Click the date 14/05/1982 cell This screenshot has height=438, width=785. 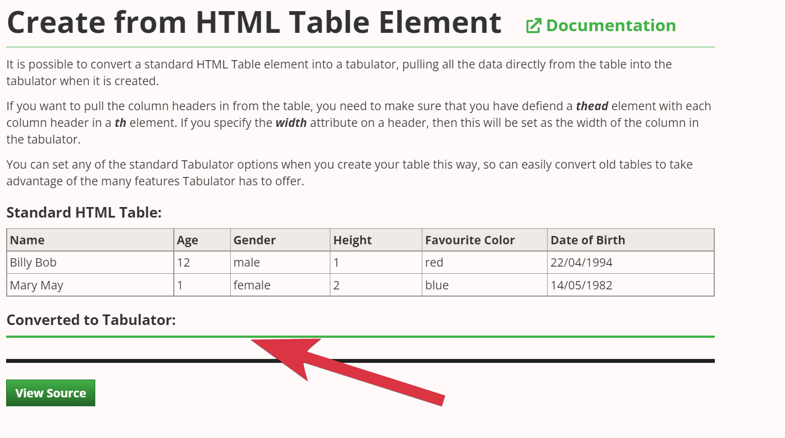tap(581, 285)
